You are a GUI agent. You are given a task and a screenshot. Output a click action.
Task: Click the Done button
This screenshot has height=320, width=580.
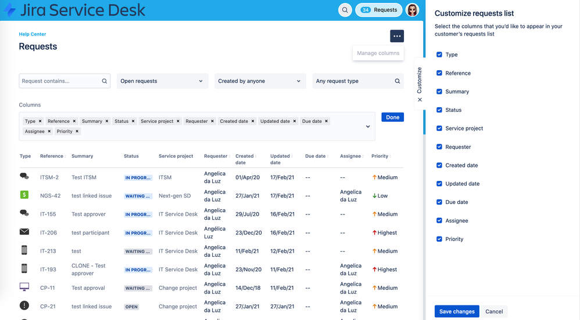392,117
